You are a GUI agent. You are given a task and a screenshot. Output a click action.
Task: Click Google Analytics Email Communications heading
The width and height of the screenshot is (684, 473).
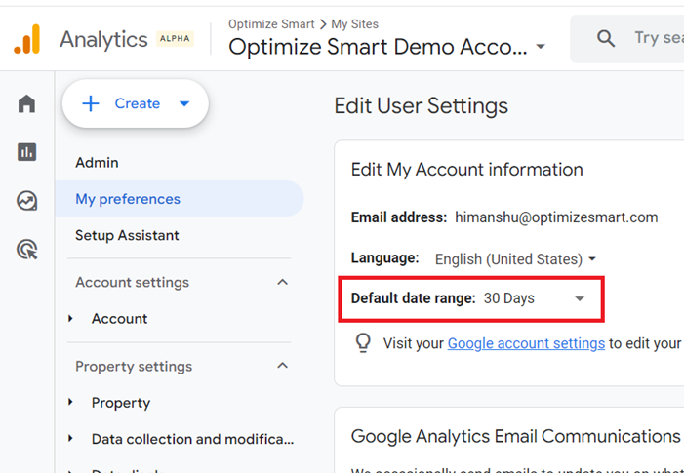[515, 436]
